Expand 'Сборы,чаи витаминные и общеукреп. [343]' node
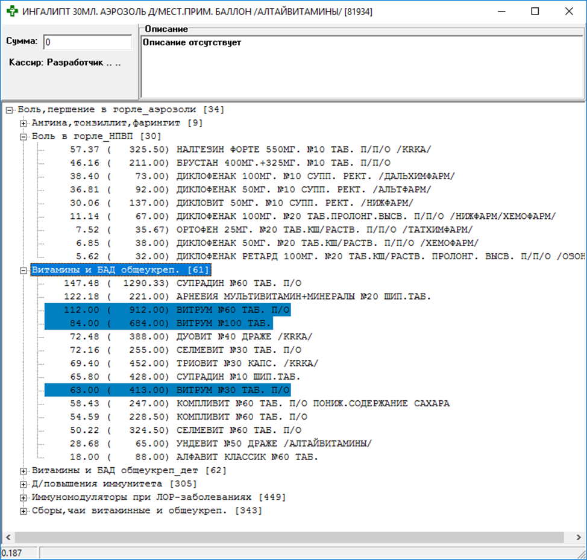This screenshot has width=587, height=560. coord(24,511)
